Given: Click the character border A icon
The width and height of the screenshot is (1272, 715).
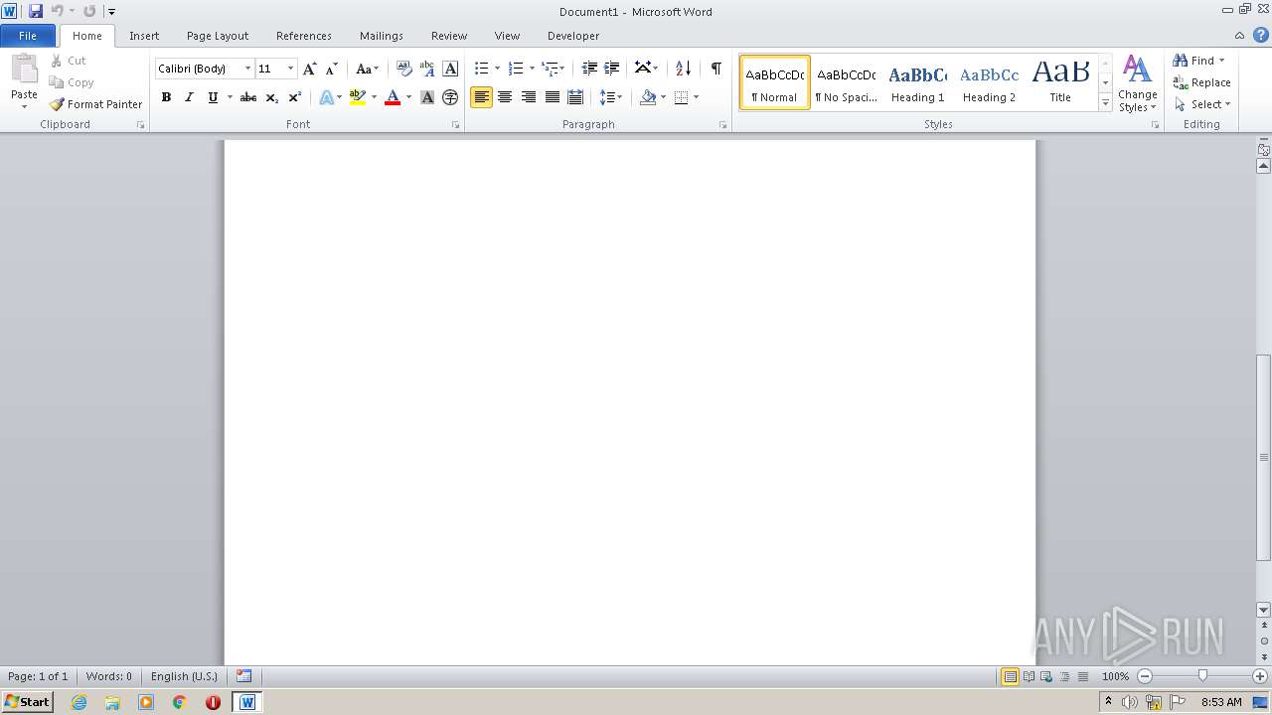Looking at the screenshot, I should pos(450,69).
